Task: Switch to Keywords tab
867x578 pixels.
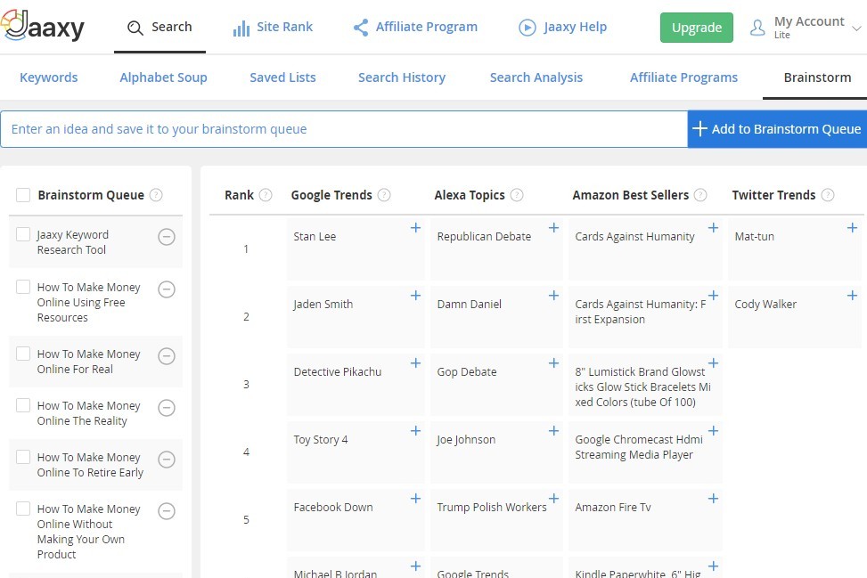Action: (49, 77)
